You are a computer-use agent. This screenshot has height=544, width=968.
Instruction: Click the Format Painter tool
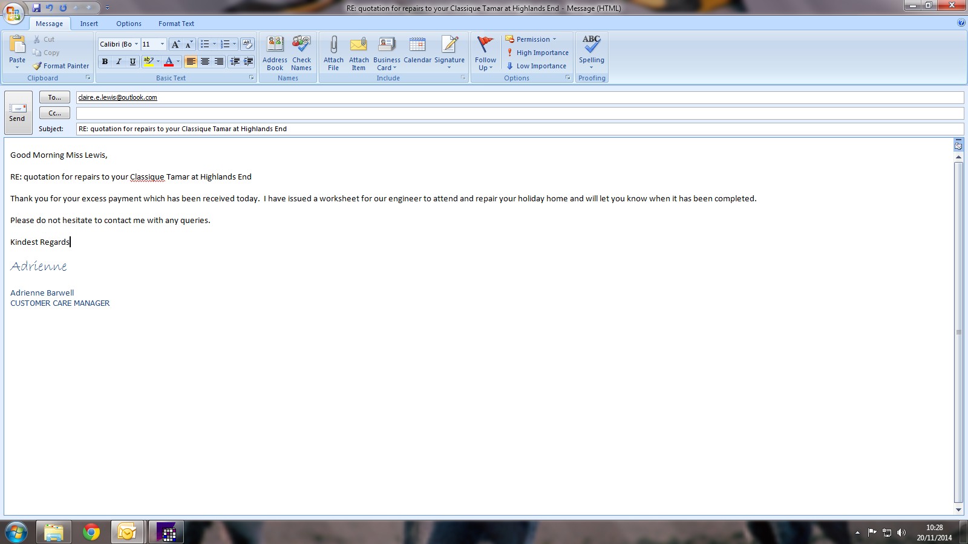(60, 66)
